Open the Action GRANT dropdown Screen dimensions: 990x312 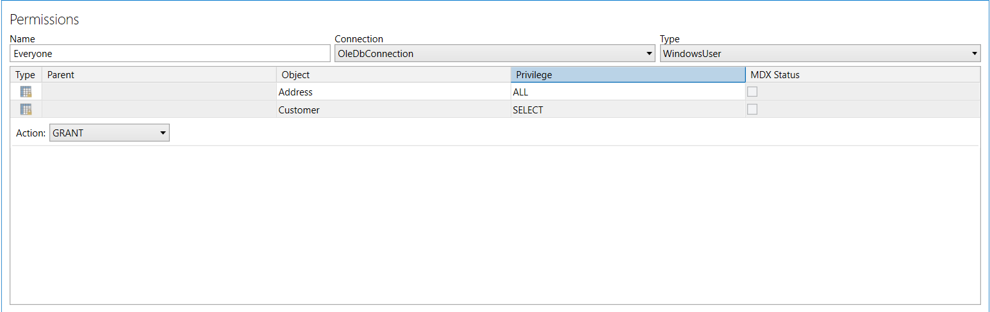pos(109,133)
